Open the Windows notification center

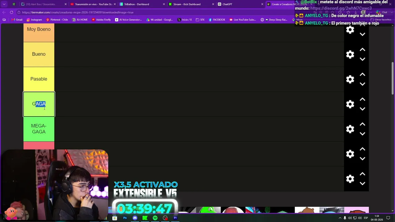[388, 218]
